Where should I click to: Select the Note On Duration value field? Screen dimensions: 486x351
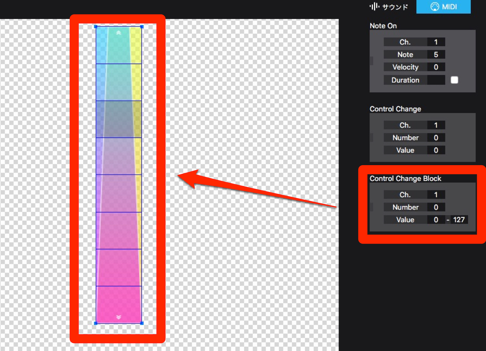(436, 80)
